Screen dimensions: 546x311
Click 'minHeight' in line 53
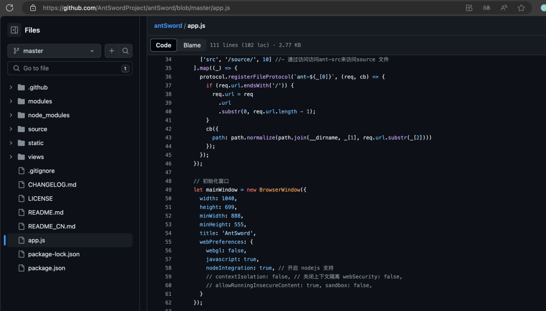point(214,225)
